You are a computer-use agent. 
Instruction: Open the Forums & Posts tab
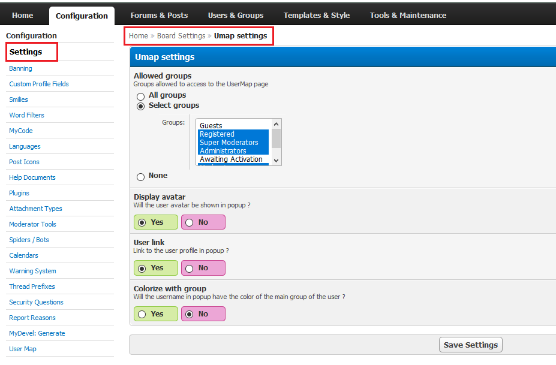click(159, 15)
